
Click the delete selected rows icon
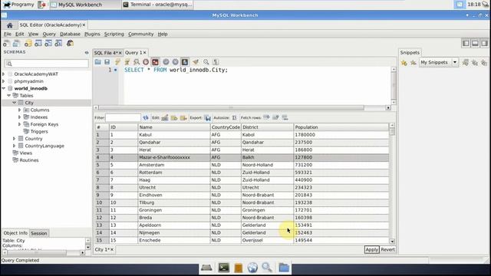pyautogui.click(x=183, y=117)
